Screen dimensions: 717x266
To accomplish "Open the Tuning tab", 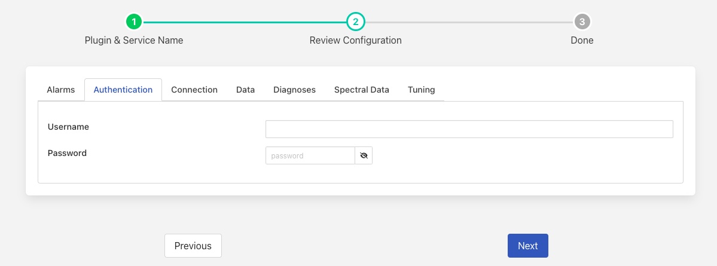I will point(421,90).
